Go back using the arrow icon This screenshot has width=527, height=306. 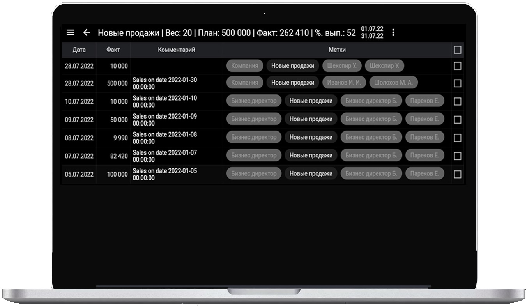pos(87,33)
